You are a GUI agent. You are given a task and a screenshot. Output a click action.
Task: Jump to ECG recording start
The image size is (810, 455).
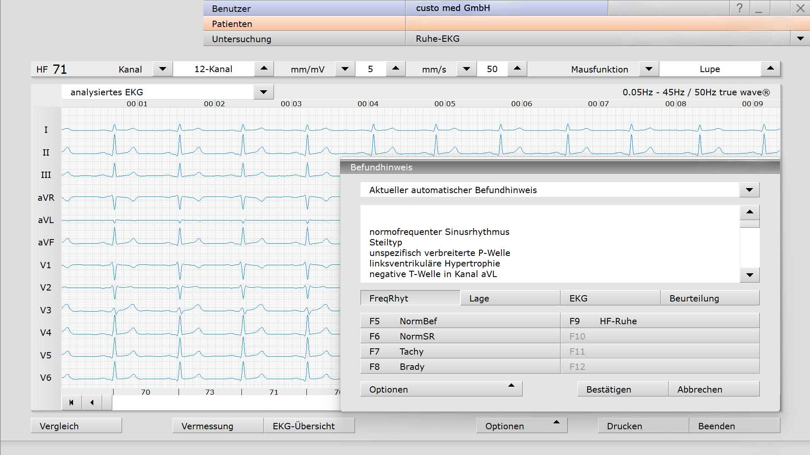[x=71, y=403]
